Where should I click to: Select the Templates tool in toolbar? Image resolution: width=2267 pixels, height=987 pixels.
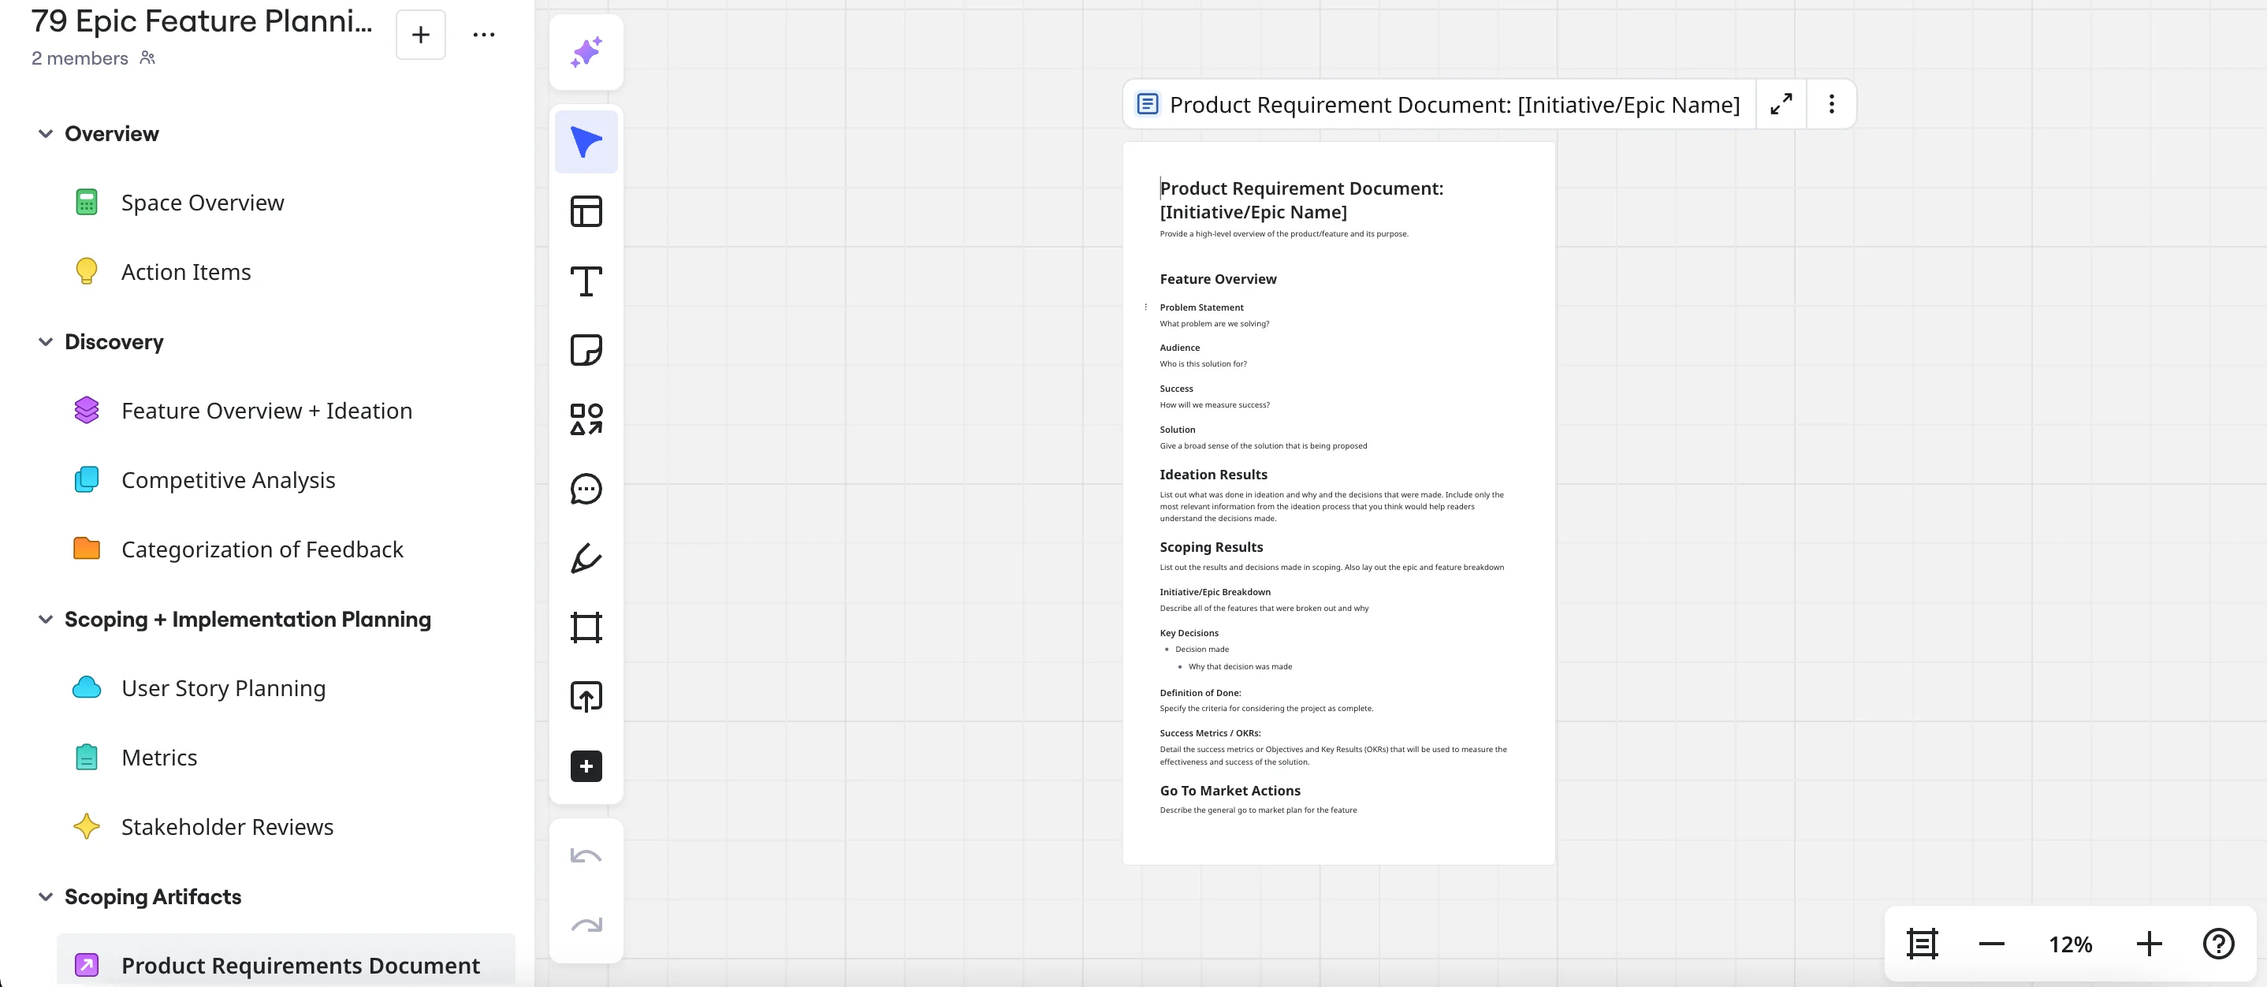click(586, 211)
